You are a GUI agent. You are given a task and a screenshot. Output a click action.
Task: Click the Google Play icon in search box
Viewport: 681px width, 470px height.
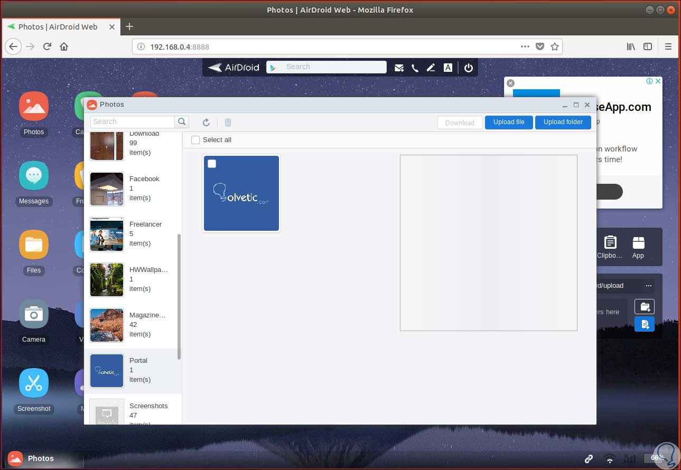273,68
